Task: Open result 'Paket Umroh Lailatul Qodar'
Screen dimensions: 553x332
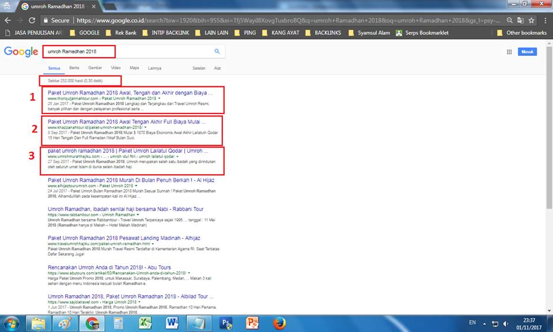Action: [128, 150]
